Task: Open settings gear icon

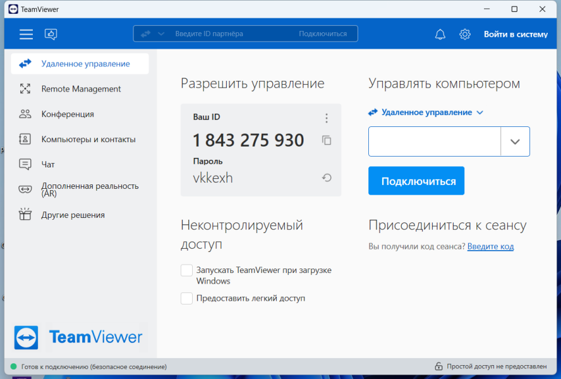Action: (x=465, y=34)
